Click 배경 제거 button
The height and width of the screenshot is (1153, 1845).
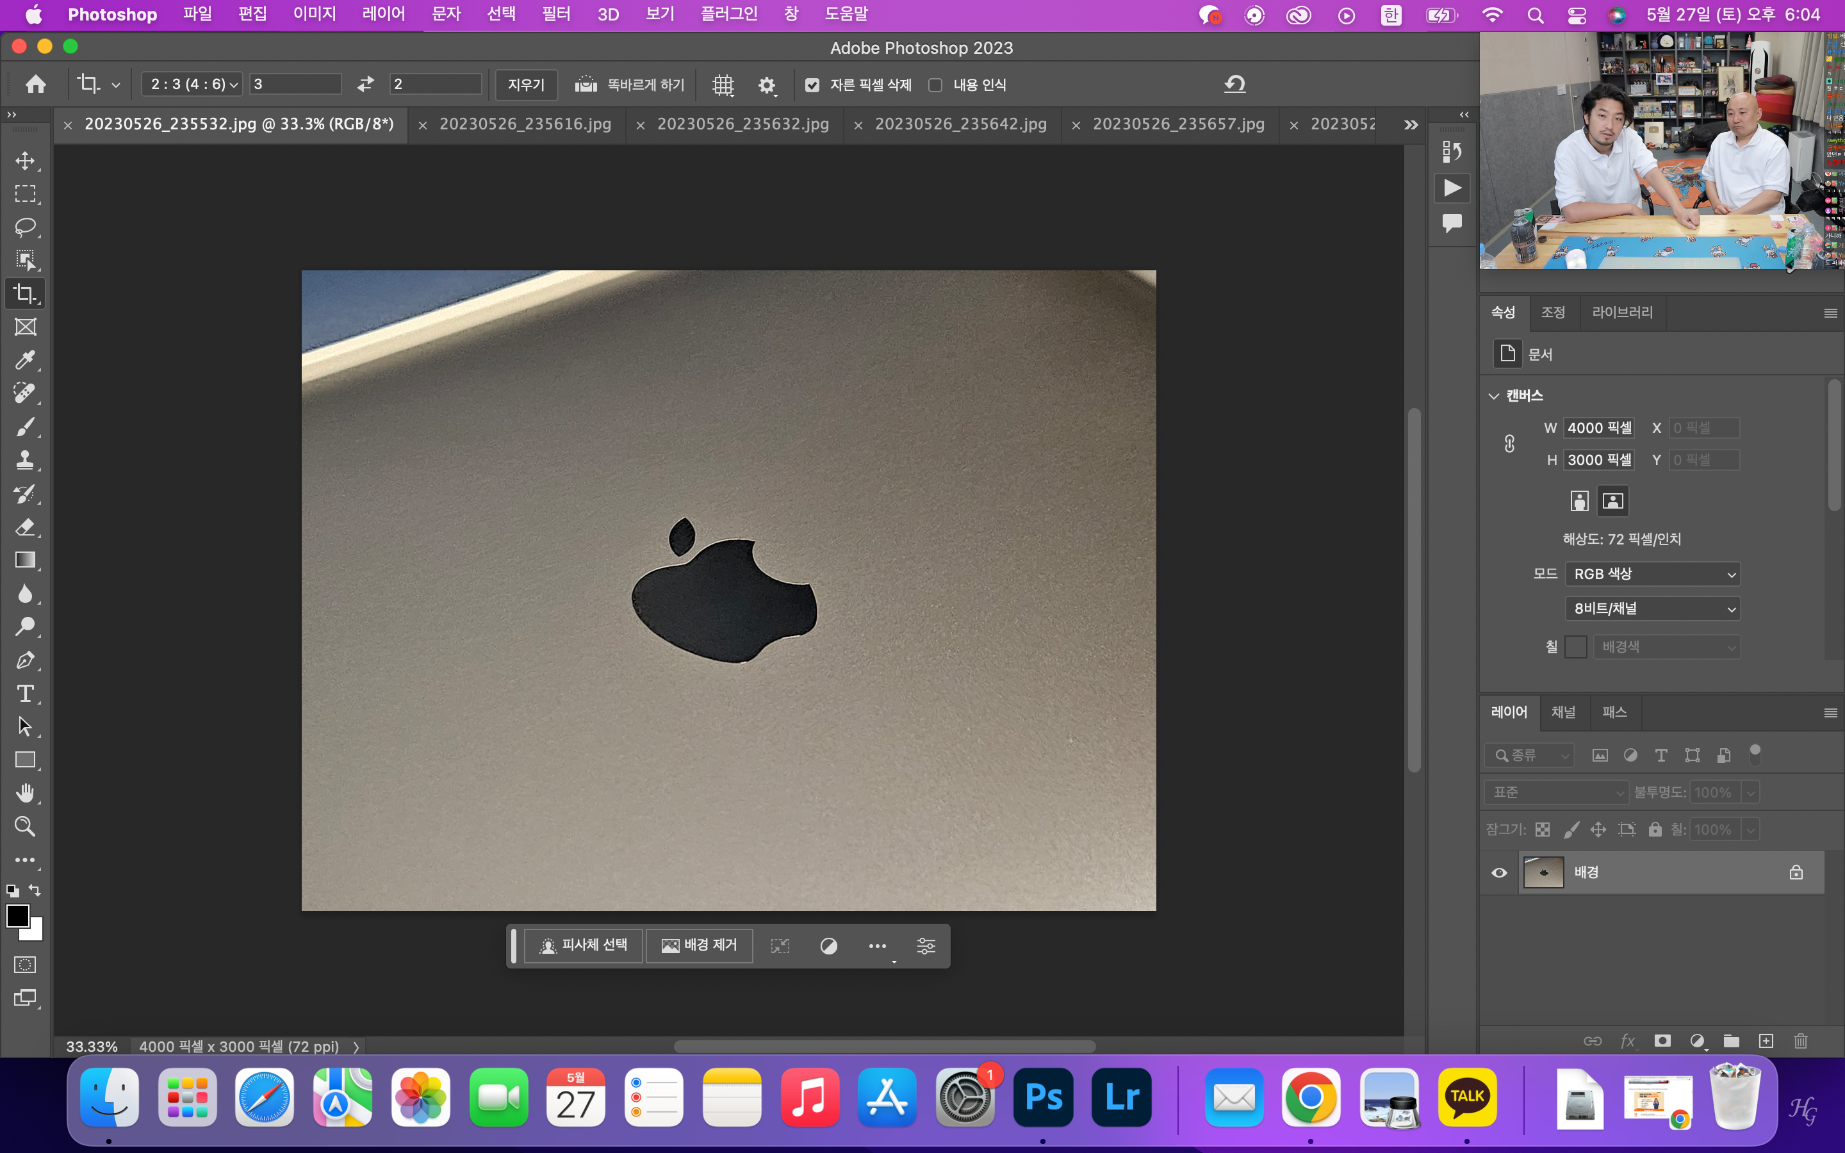coord(700,945)
